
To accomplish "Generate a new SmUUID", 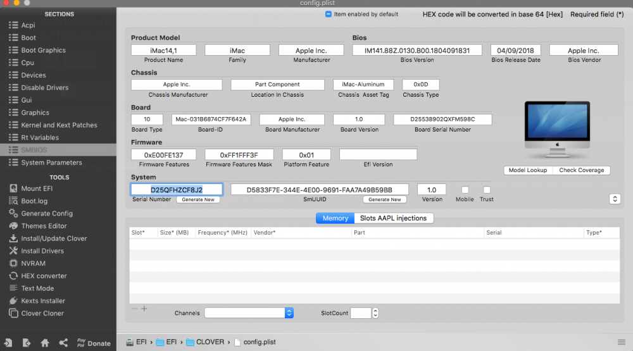I will tap(385, 200).
